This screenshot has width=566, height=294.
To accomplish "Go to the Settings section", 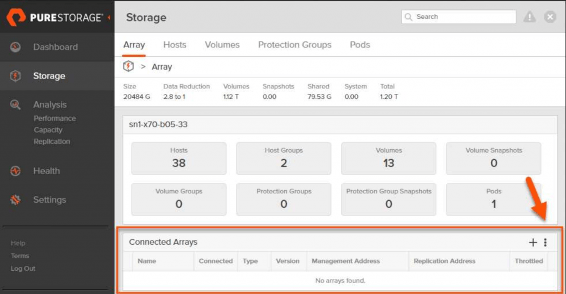I will pos(49,200).
